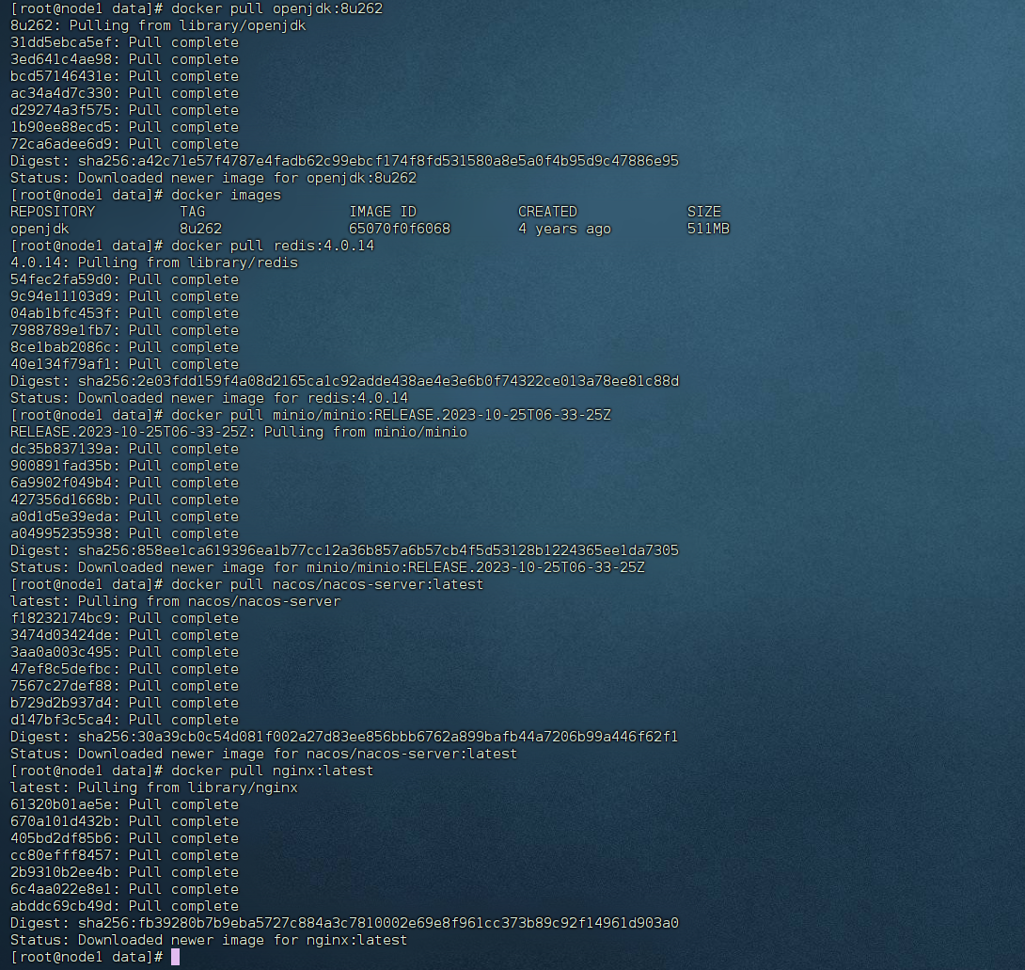Viewport: 1025px width, 970px height.
Task: Click layer ID 47ef8c5defbc
Action: pos(61,670)
